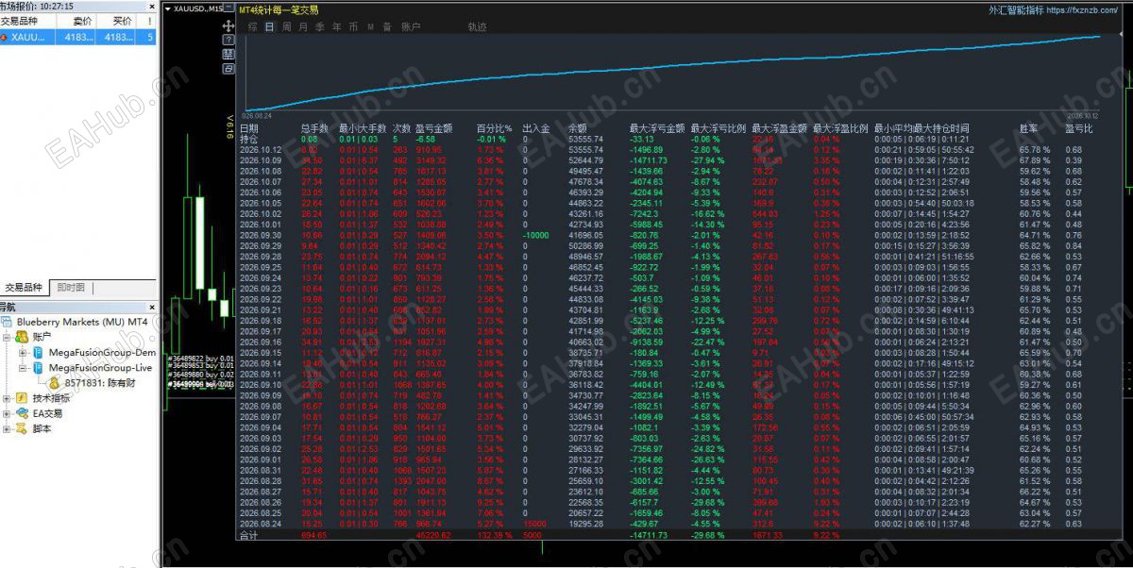Click the 垦 icon below the help icon
The height and width of the screenshot is (568, 1133).
click(x=228, y=55)
